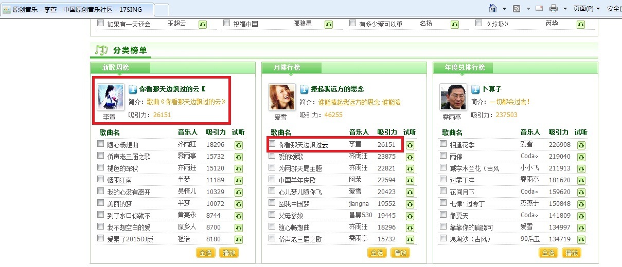Click headphone preview icon for 《垃圾》
Viewport: 622px width, 267px height.
(x=581, y=24)
